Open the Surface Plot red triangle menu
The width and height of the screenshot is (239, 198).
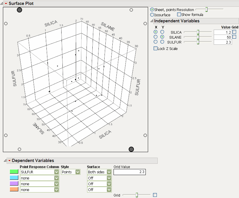[6, 4]
